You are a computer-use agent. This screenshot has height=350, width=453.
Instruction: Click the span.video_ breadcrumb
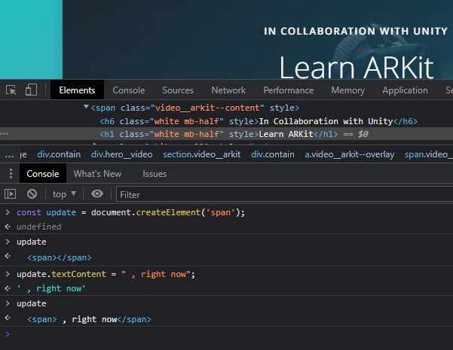[429, 154]
